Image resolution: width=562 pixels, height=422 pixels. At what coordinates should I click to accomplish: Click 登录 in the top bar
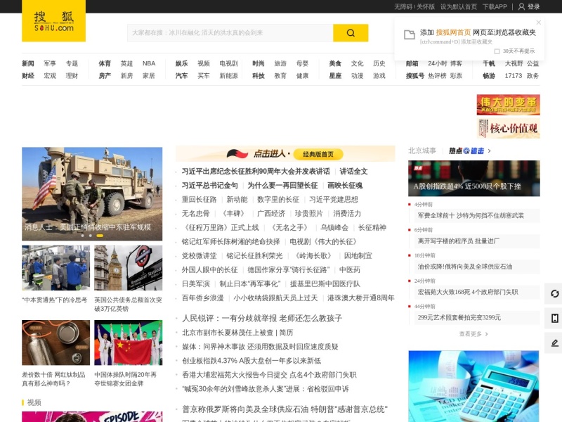pyautogui.click(x=533, y=6)
